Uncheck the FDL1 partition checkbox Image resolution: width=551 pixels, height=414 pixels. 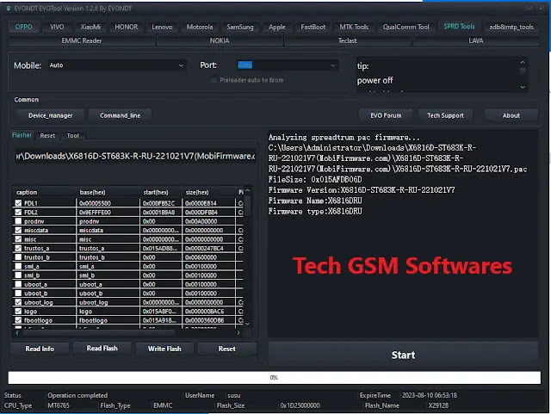pyautogui.click(x=18, y=203)
